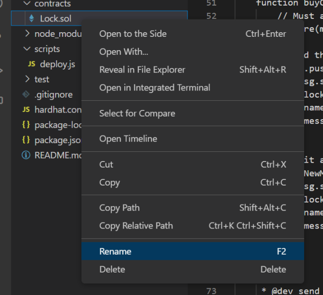Open the deploy.js file in explorer
Viewport: 323px width, 295px height.
pos(57,64)
